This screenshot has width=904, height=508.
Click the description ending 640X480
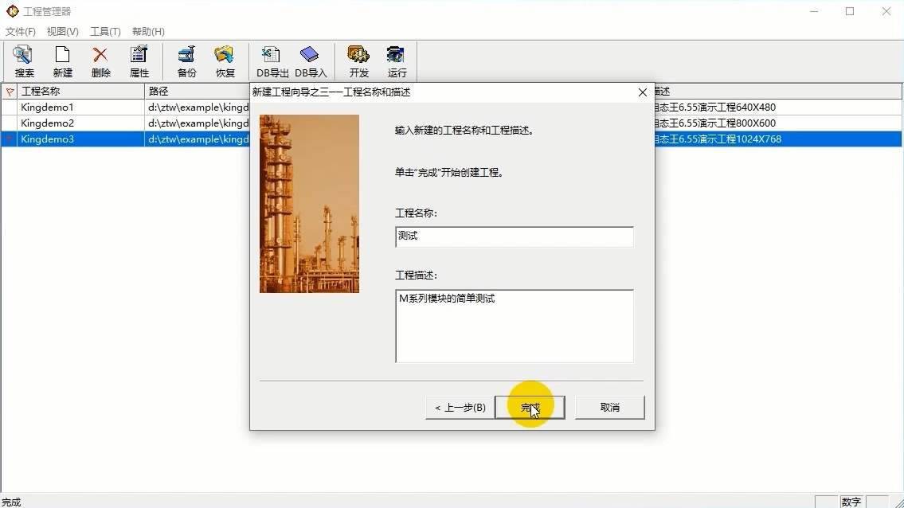tap(715, 107)
